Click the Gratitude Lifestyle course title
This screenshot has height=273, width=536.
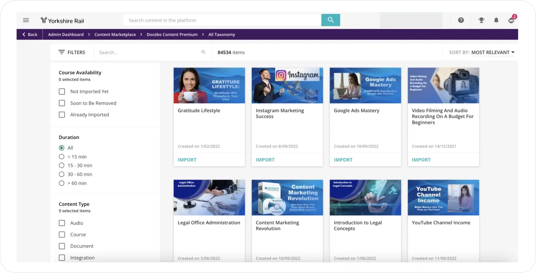pyautogui.click(x=199, y=110)
